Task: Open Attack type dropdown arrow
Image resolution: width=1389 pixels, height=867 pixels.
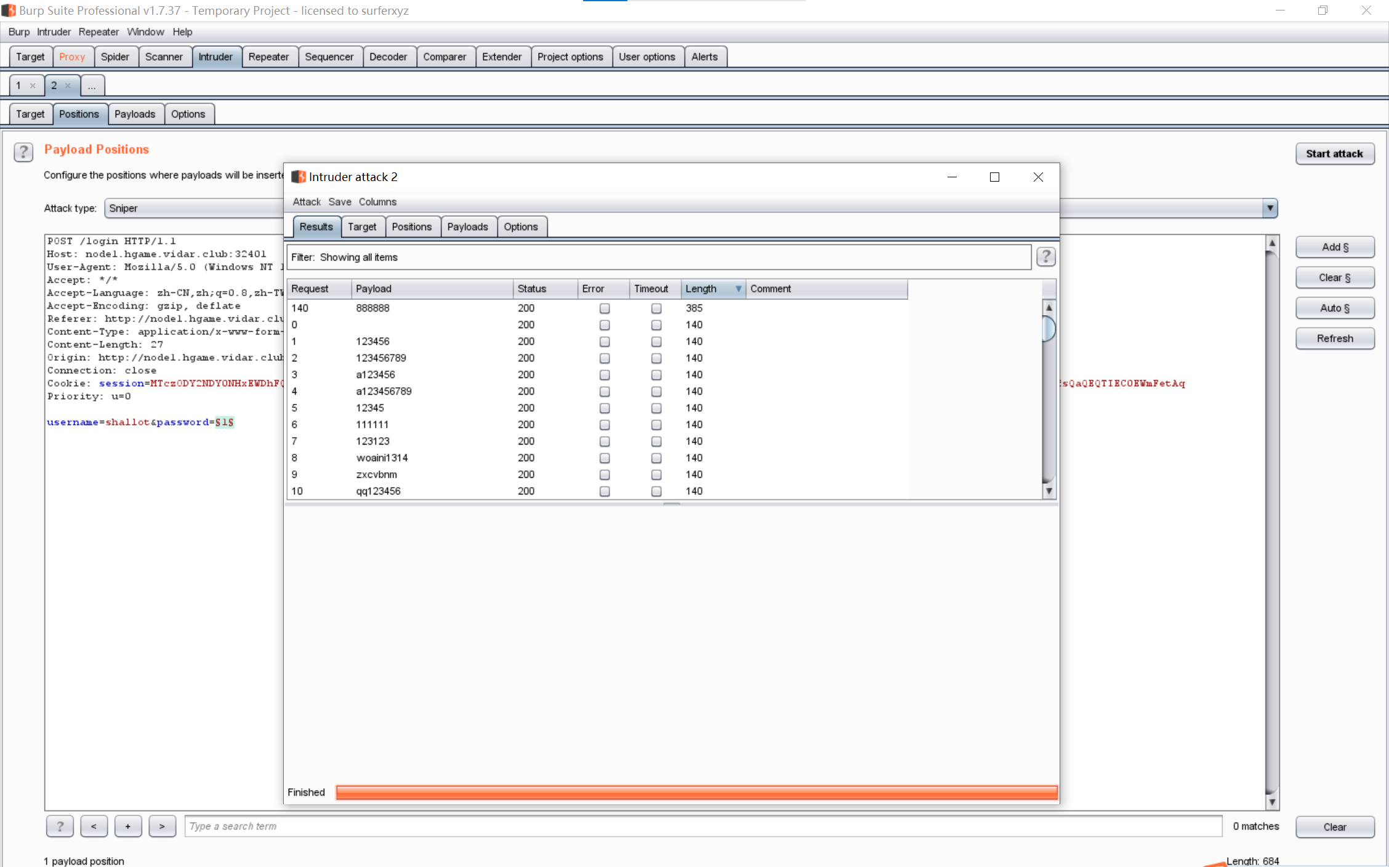Action: 1270,208
